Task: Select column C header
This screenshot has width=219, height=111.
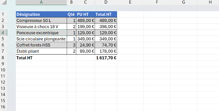Action: [x=85, y=2]
